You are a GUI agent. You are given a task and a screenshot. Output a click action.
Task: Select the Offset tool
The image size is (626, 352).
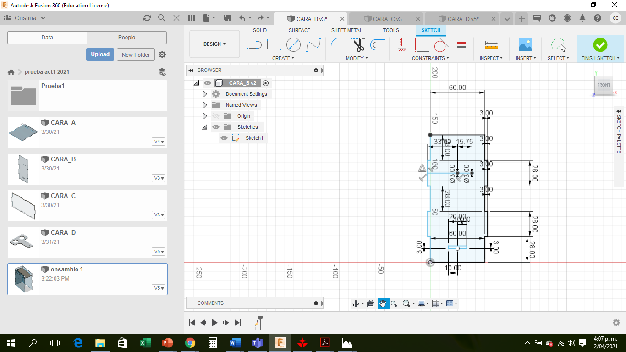(378, 45)
